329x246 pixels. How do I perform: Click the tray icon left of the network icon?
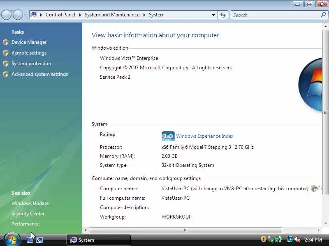(x=278, y=239)
